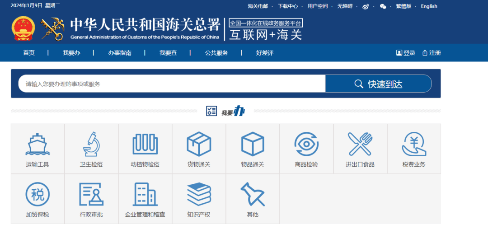
Task: Open the 商品检验 eye icon
Action: point(306,144)
